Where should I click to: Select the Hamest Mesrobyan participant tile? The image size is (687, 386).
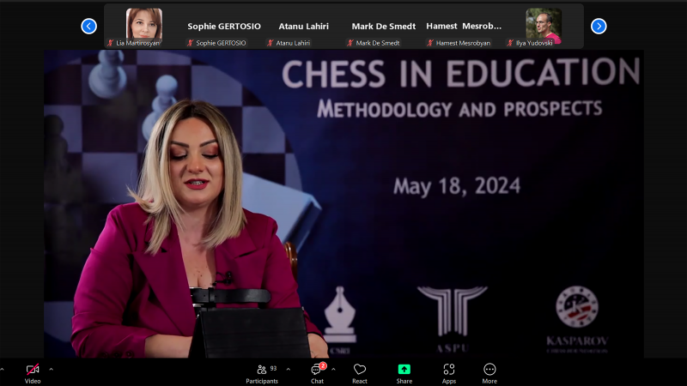point(464,26)
